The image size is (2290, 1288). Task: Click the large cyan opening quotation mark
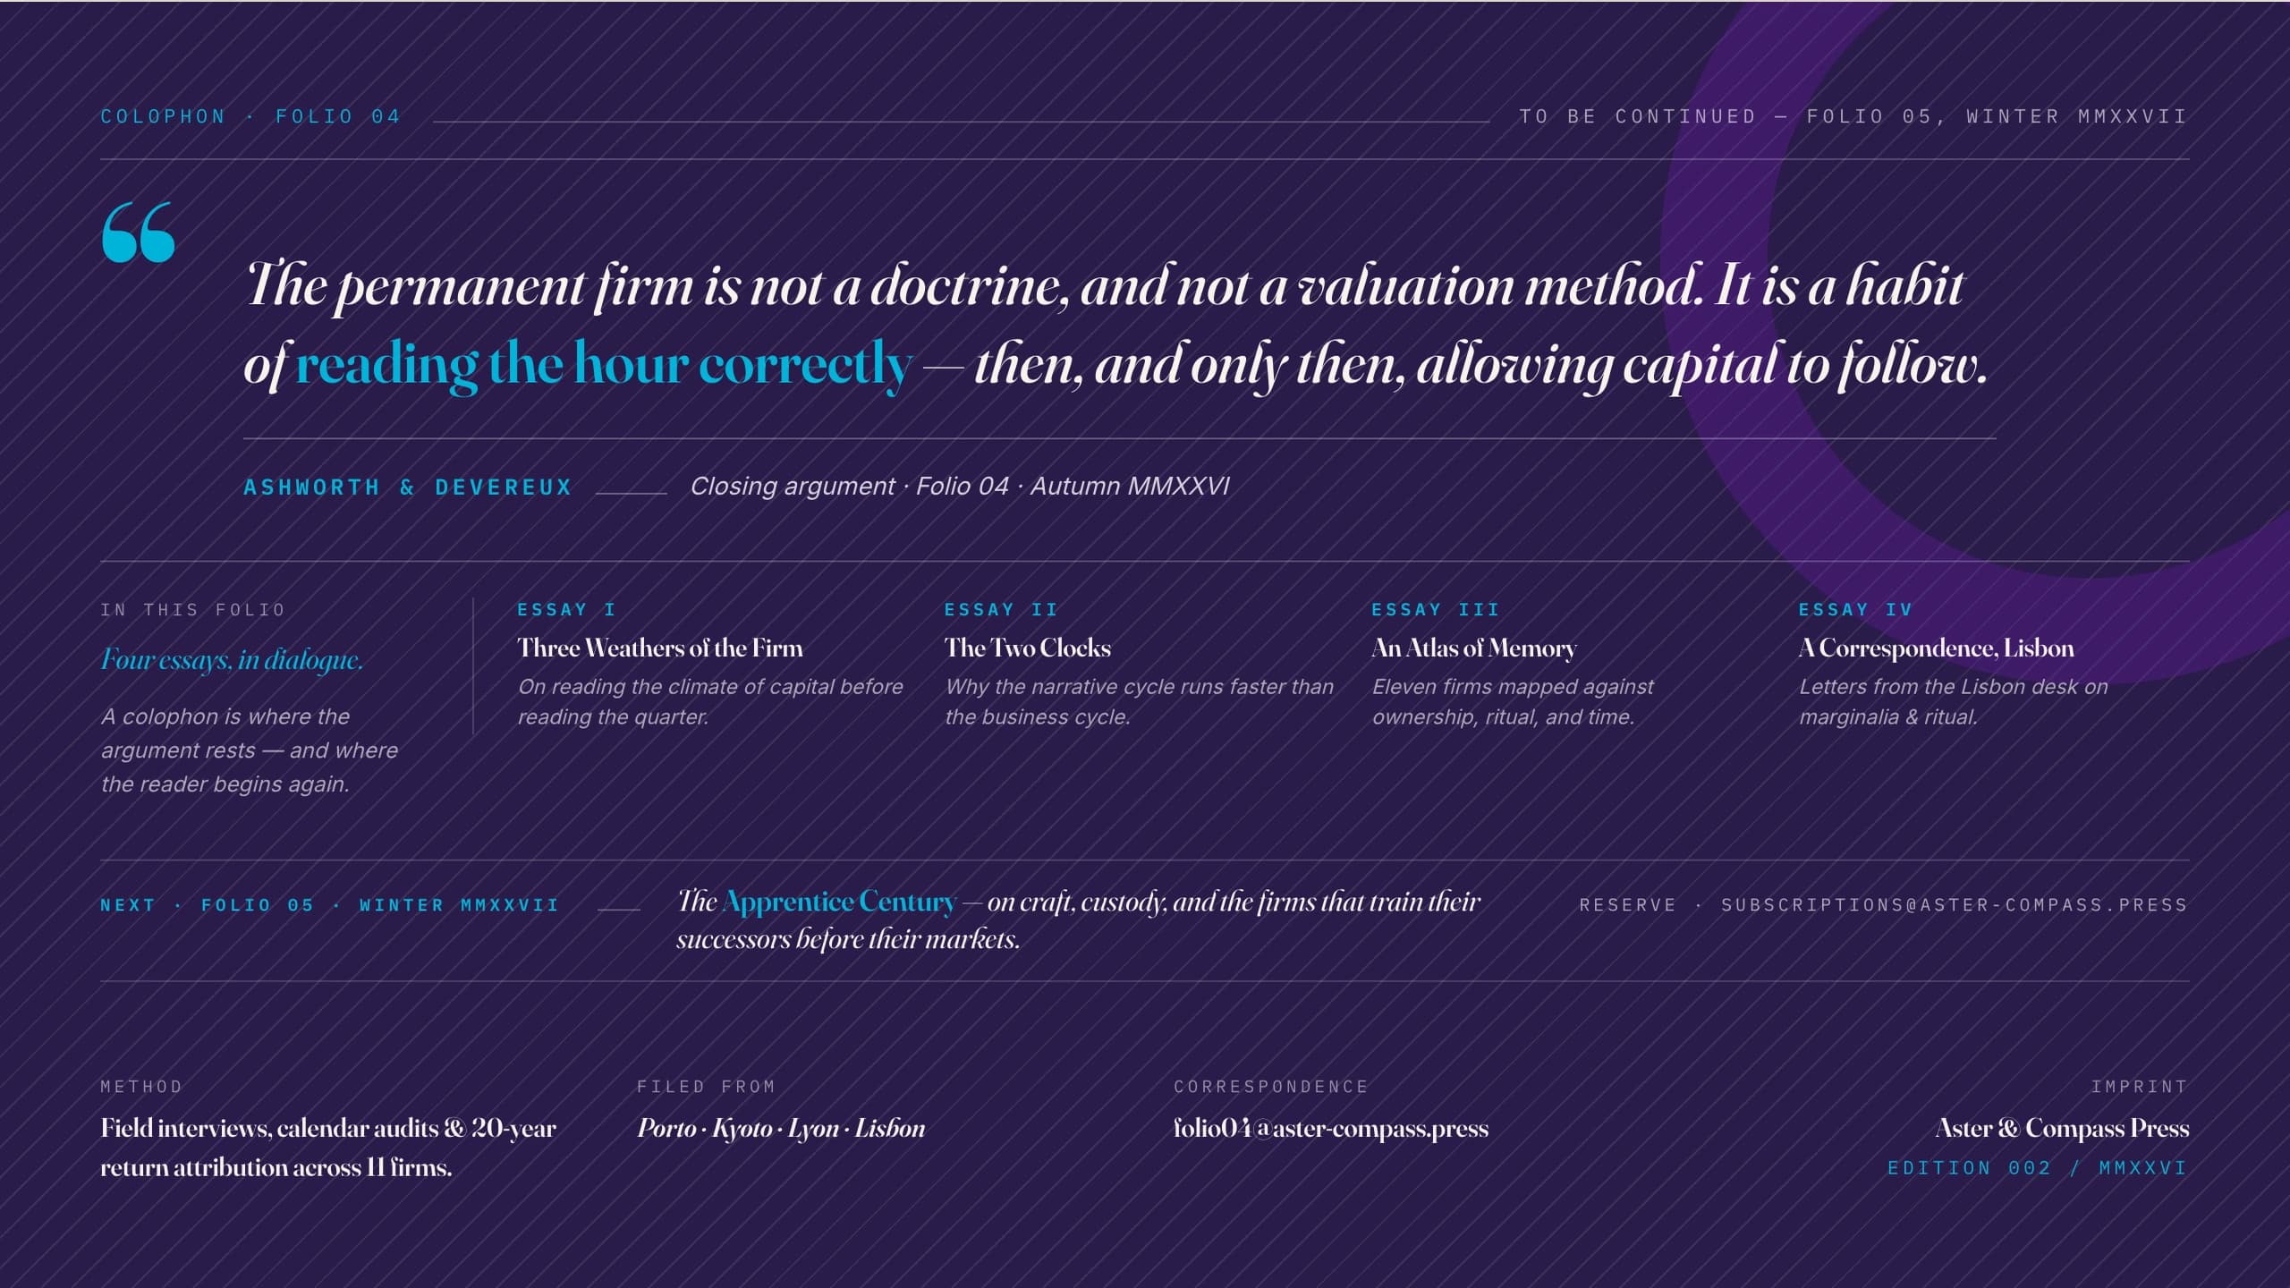point(139,233)
